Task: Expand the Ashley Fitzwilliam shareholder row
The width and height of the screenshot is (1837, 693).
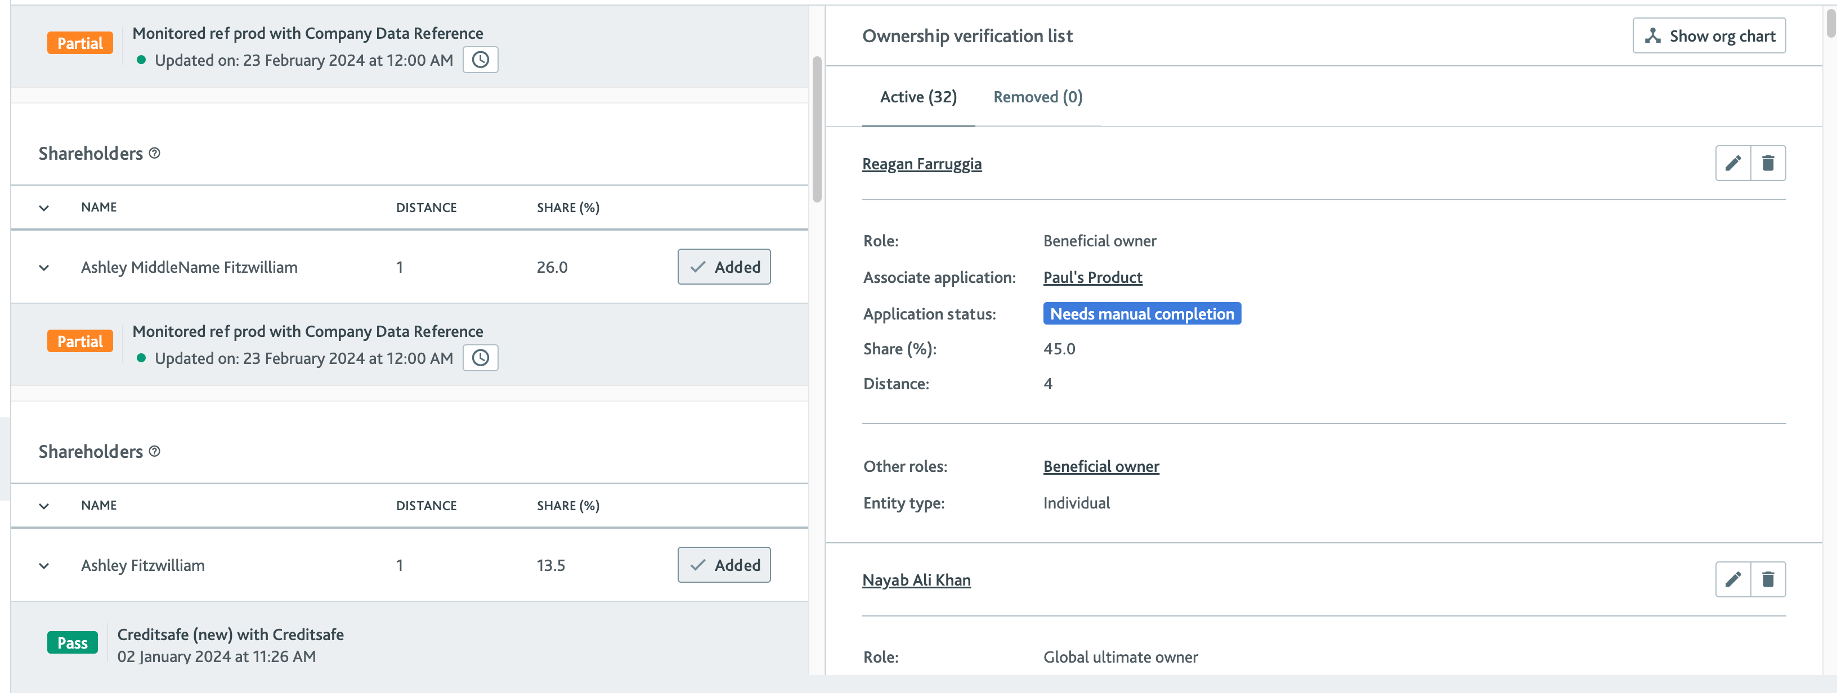Action: [x=44, y=565]
